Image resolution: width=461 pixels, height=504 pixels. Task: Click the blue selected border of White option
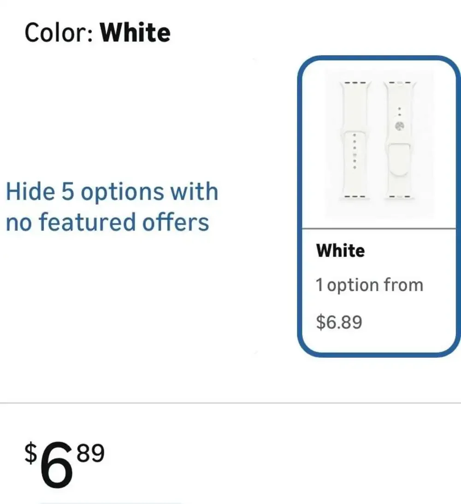[x=300, y=207]
